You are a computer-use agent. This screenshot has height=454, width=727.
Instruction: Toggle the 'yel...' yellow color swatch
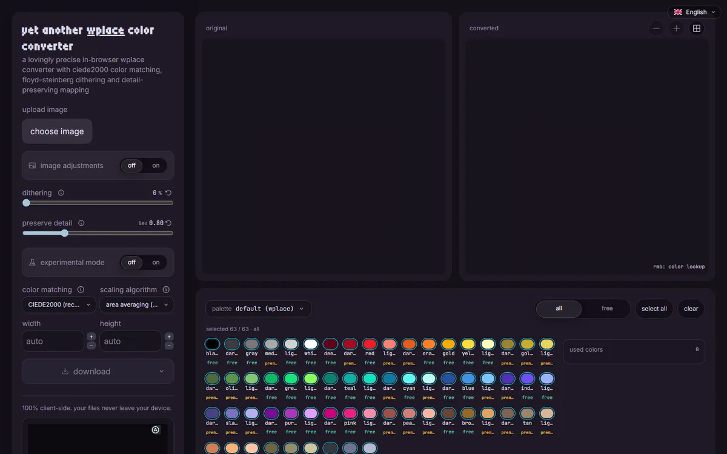[468, 344]
